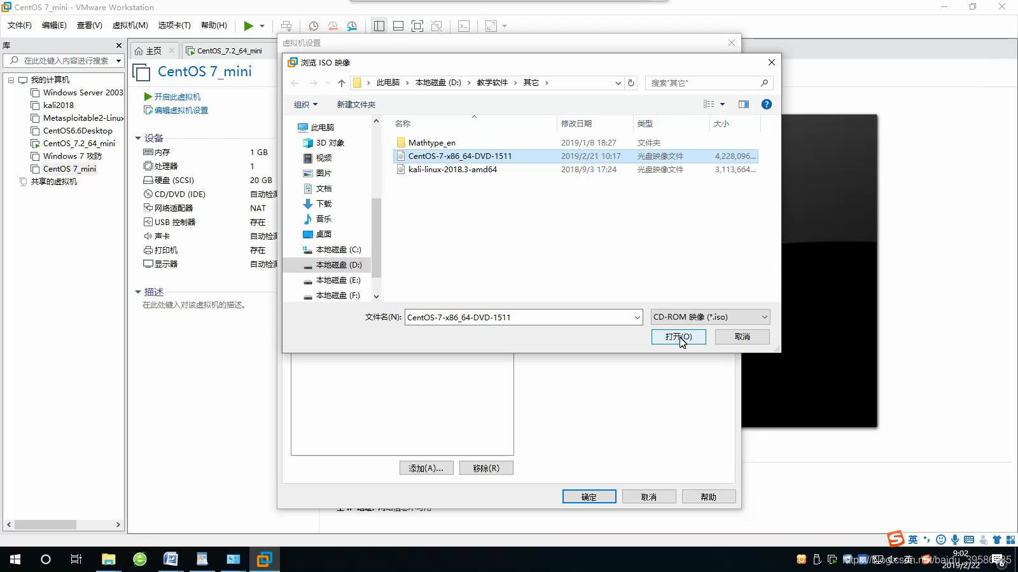Click 帮助 in VM settings dialog
The image size is (1018, 572).
tap(709, 497)
